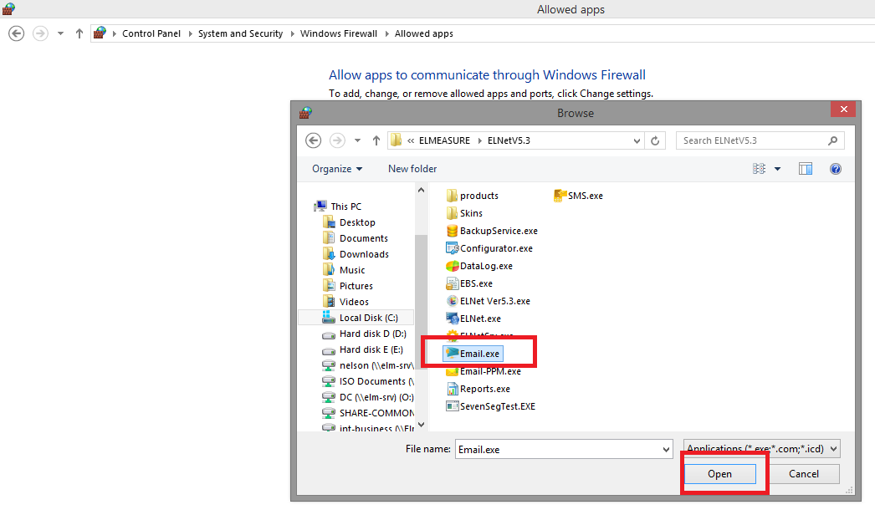Image resolution: width=875 pixels, height=515 pixels.
Task: Click the navigation pane scroll down arrow
Action: (x=422, y=425)
